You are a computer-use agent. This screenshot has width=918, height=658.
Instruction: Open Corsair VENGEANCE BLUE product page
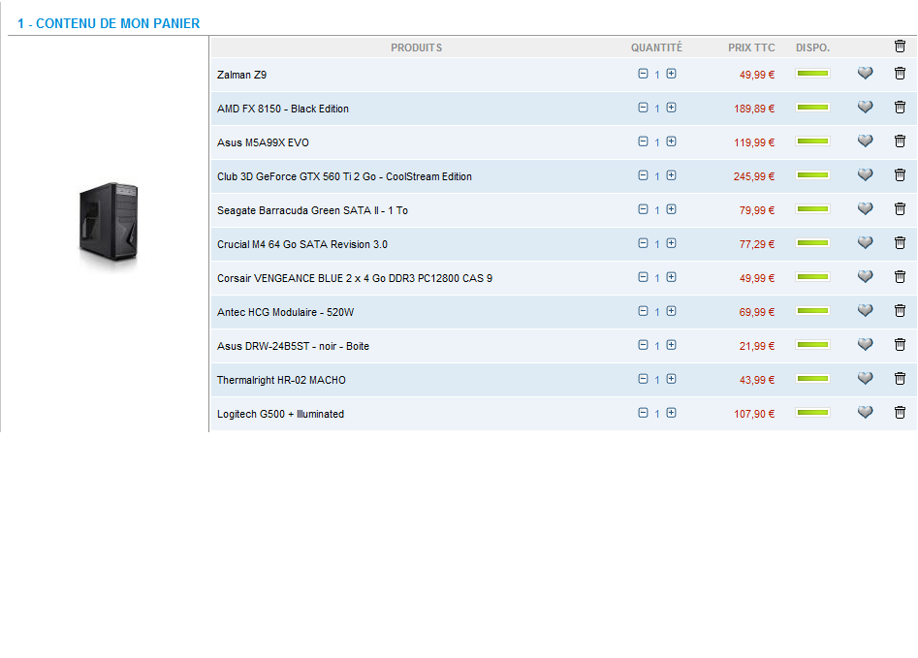[x=354, y=278]
